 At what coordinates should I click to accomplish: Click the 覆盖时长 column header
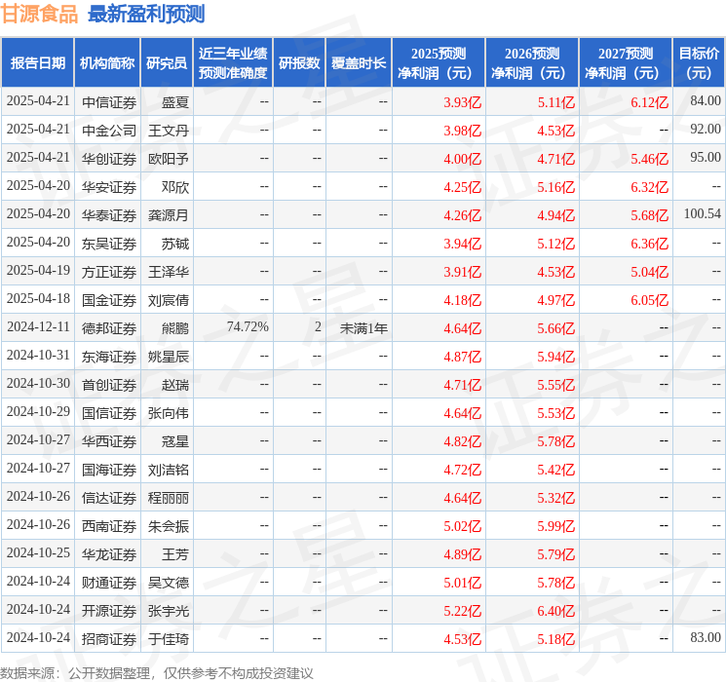(359, 63)
